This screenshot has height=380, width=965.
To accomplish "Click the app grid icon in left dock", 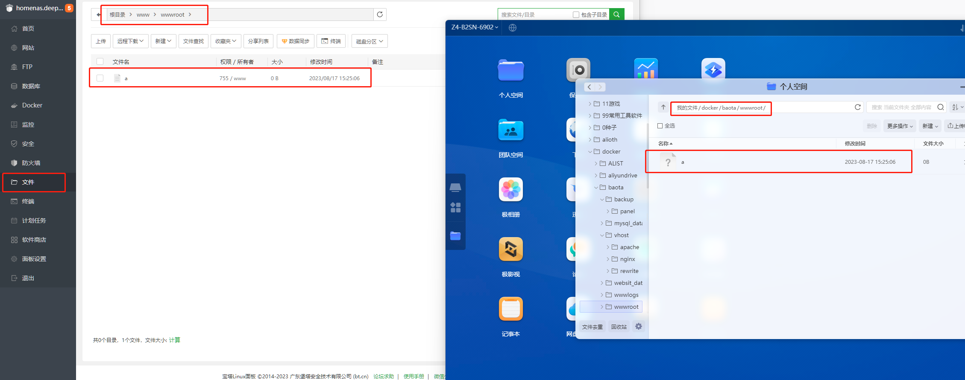I will coord(455,208).
